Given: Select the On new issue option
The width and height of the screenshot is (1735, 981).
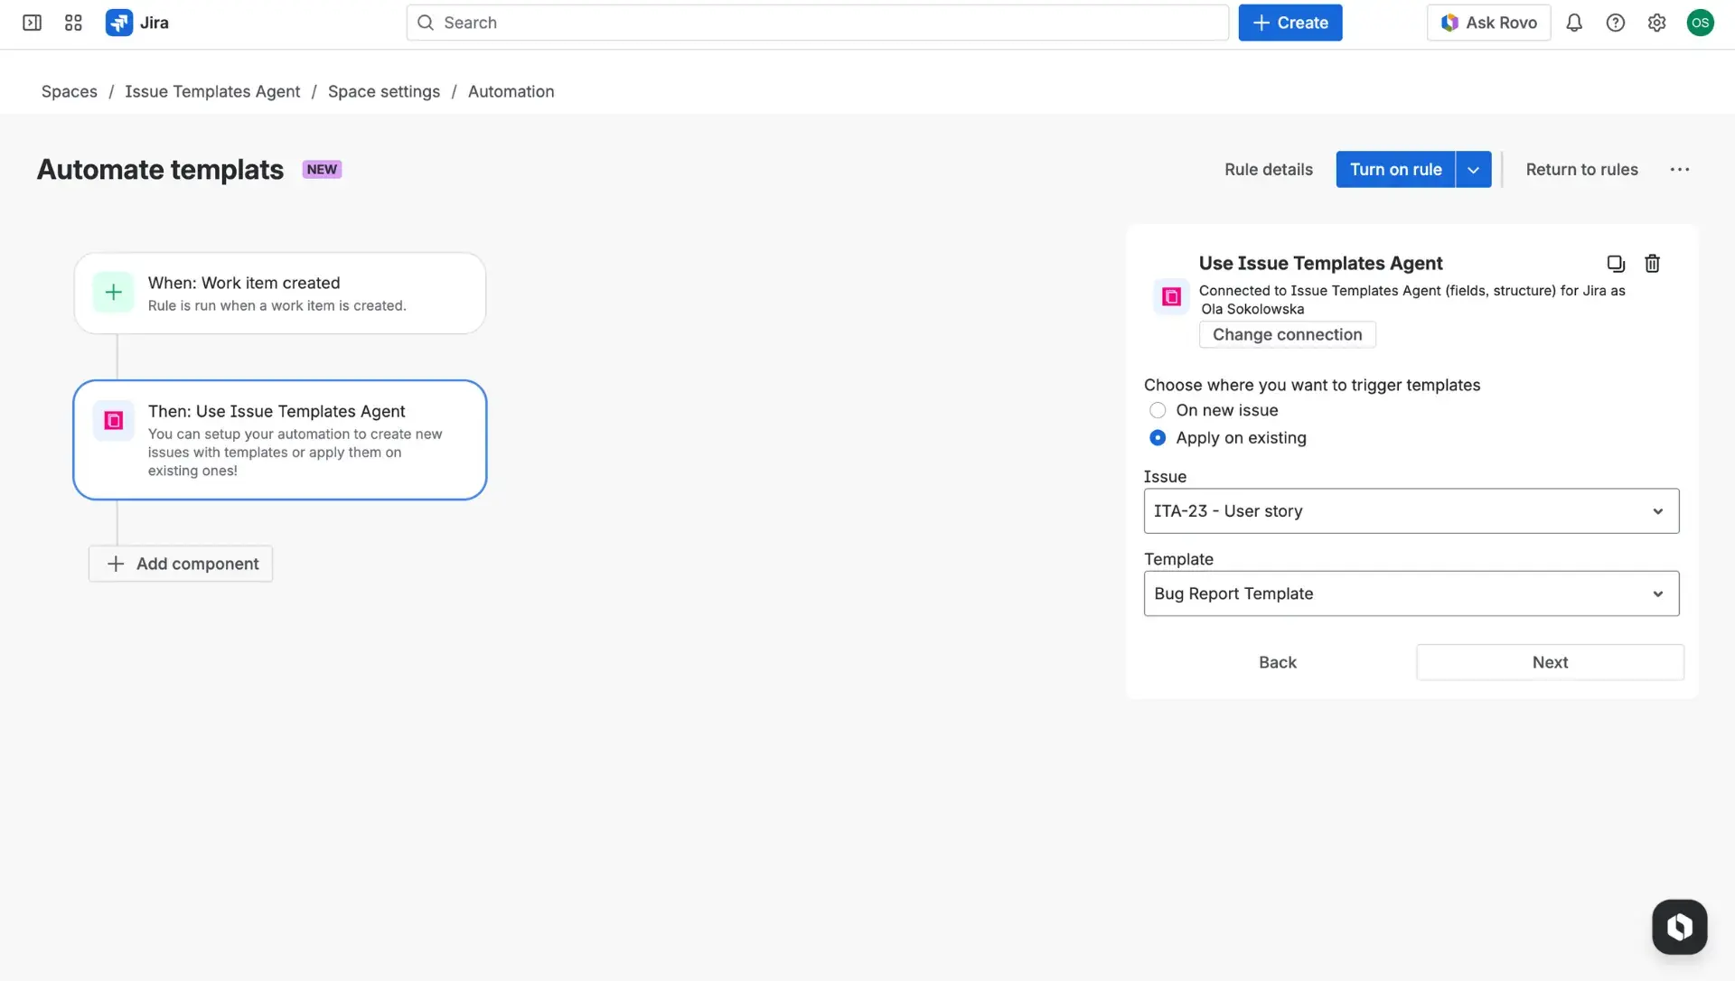Looking at the screenshot, I should 1158,410.
